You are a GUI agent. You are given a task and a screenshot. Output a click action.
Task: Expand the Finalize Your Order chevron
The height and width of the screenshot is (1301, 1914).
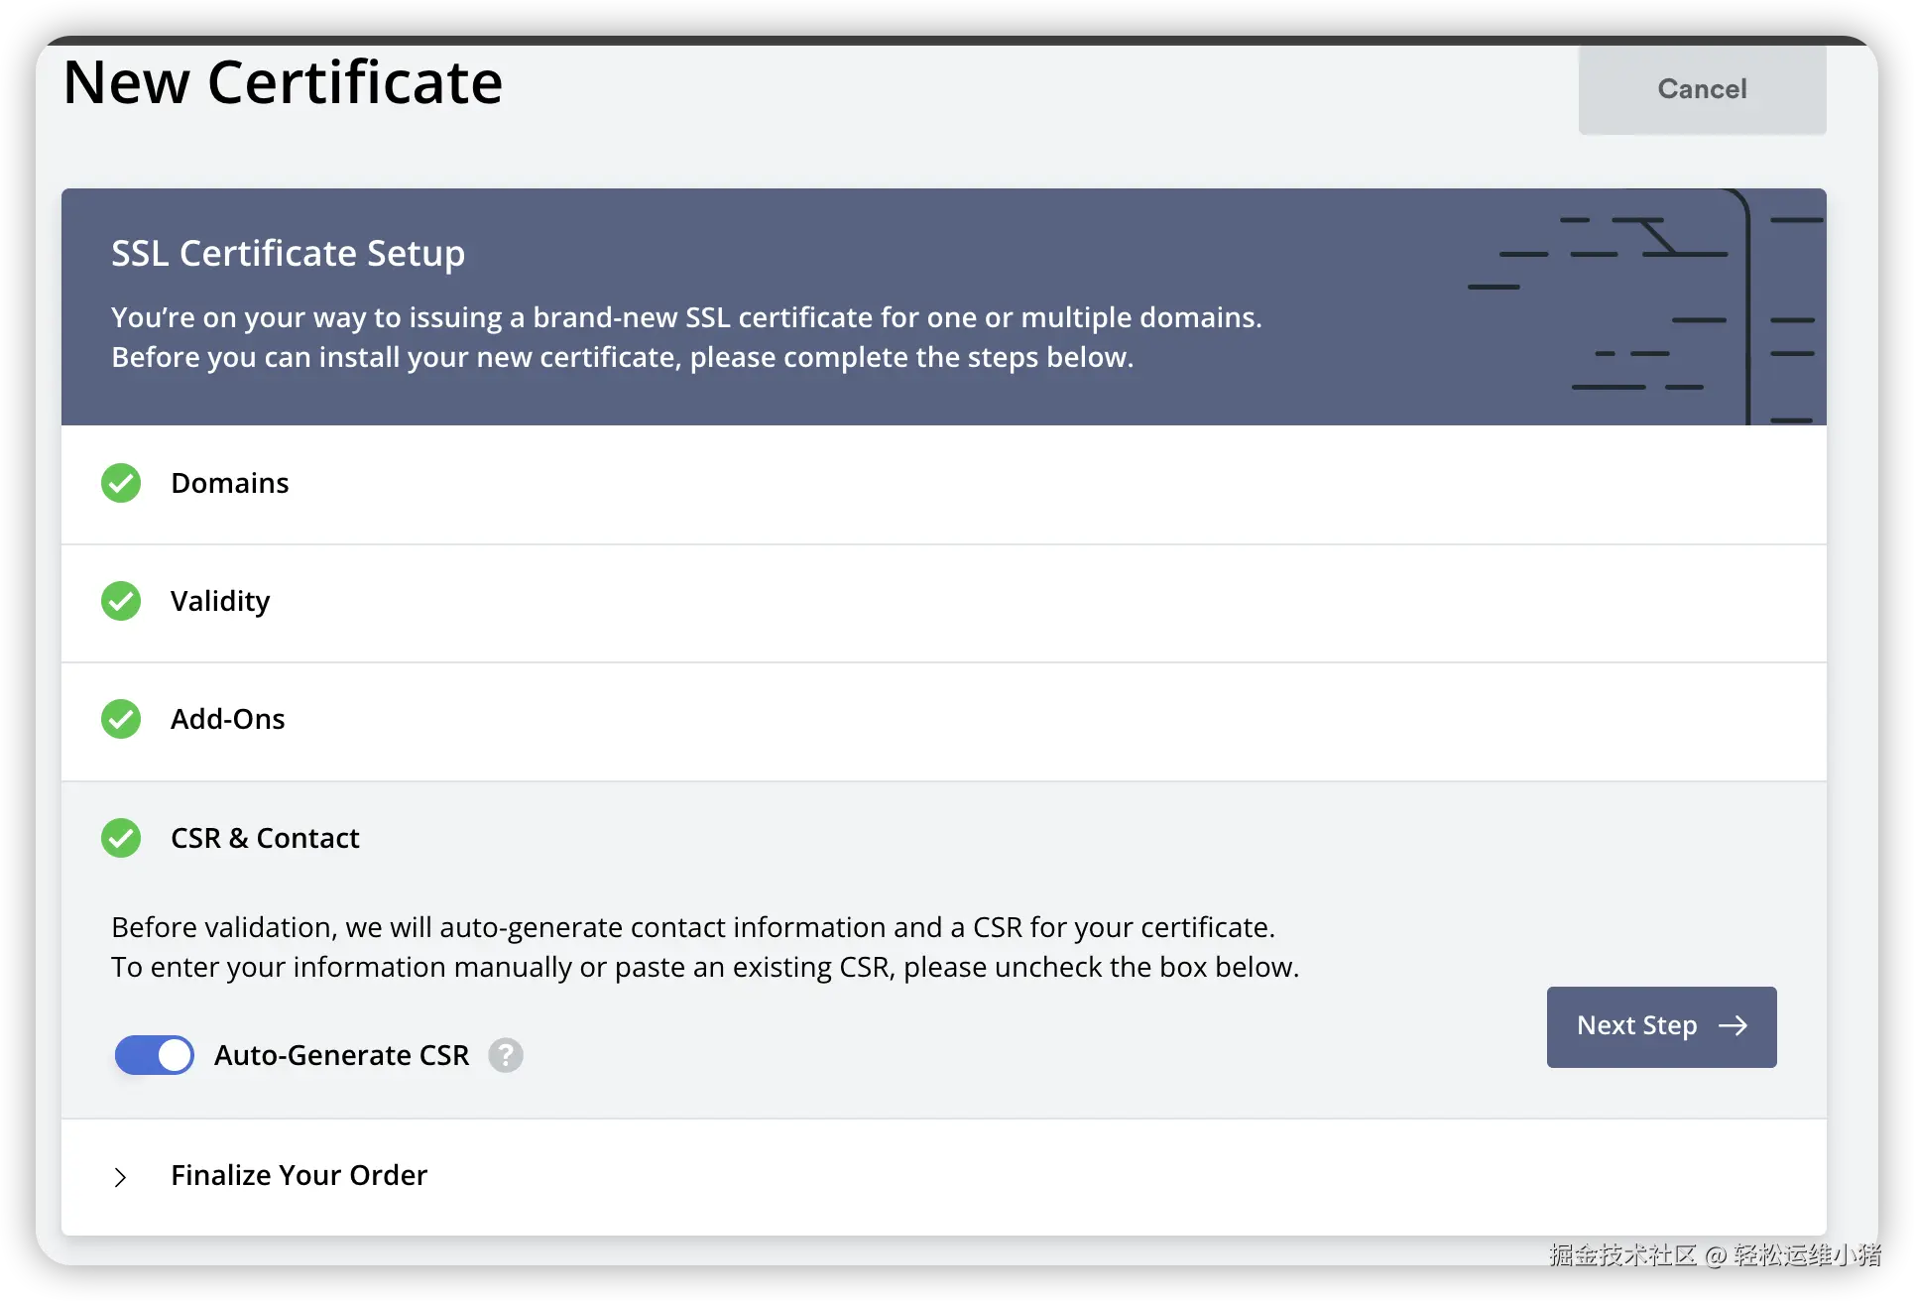(120, 1177)
